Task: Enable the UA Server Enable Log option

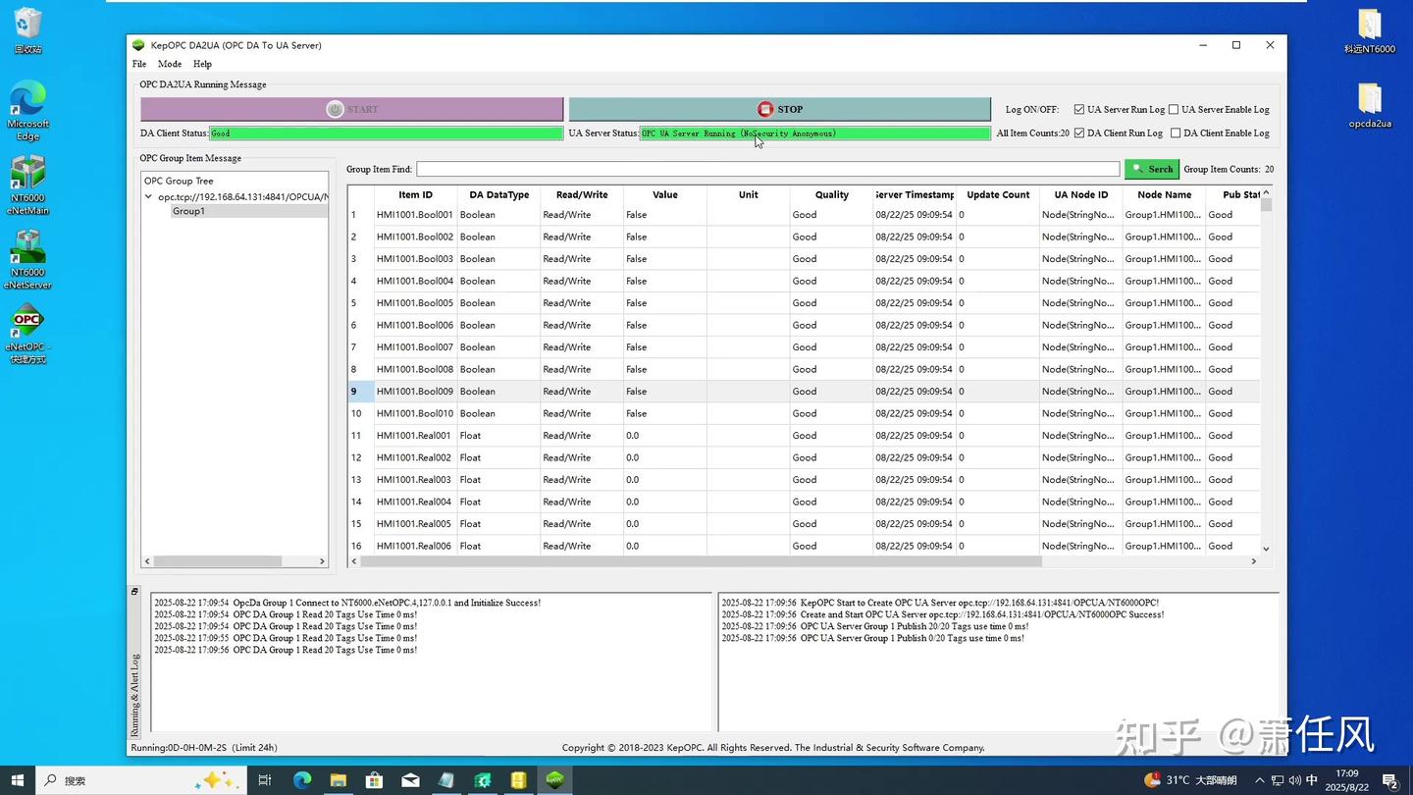Action: coord(1176,109)
